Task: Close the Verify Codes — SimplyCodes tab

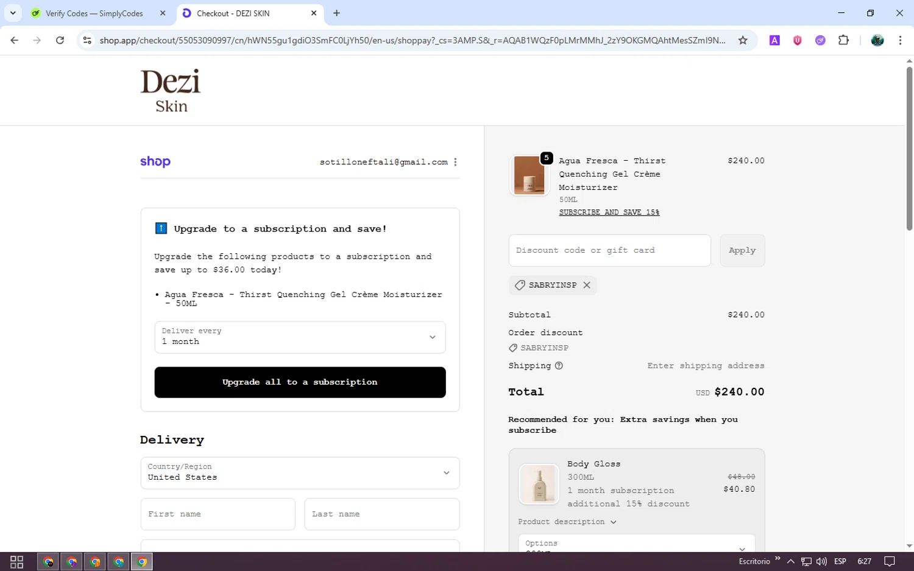Action: click(163, 13)
